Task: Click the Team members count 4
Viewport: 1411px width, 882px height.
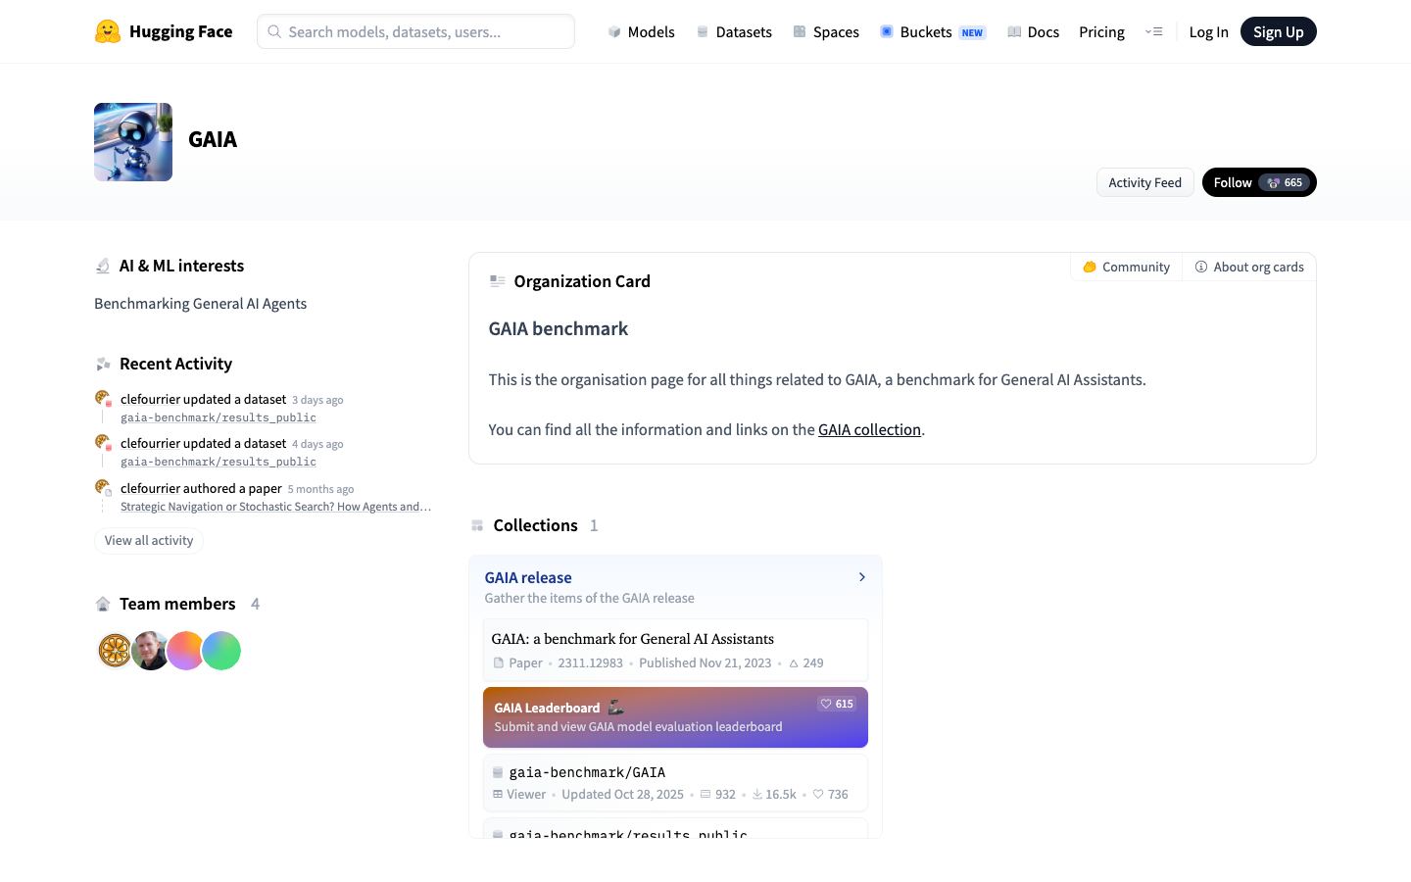Action: click(255, 604)
